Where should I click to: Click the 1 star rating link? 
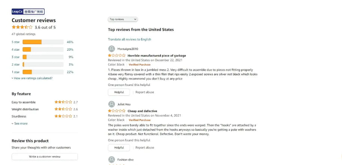pos(16,72)
